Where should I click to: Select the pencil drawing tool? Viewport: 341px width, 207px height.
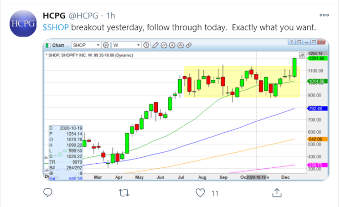pos(155,45)
